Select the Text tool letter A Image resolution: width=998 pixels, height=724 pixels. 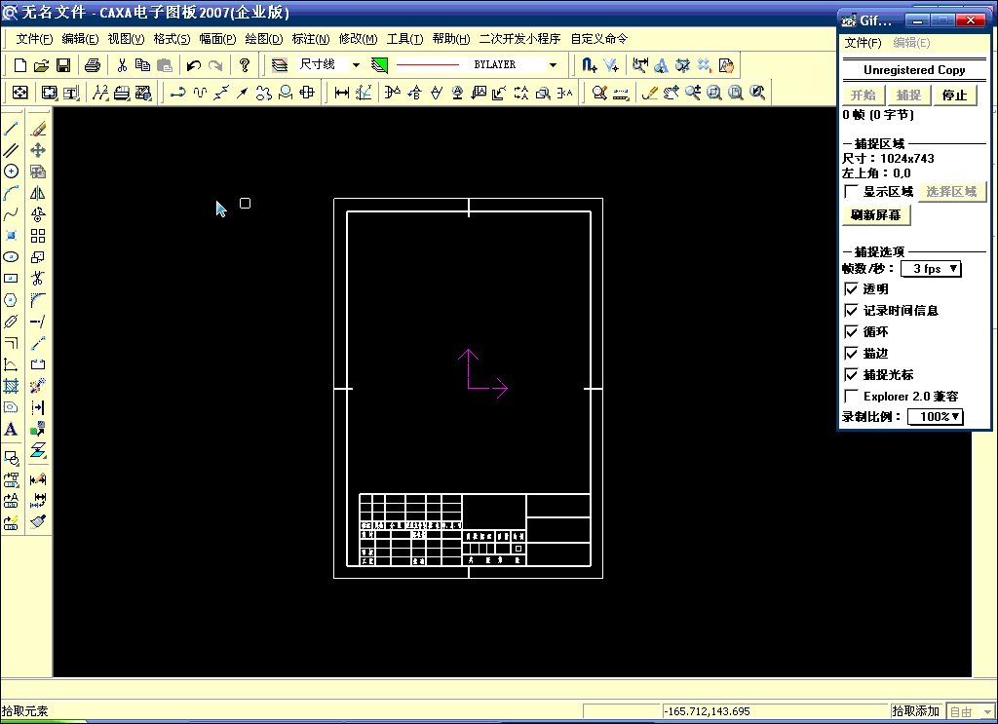[x=11, y=429]
